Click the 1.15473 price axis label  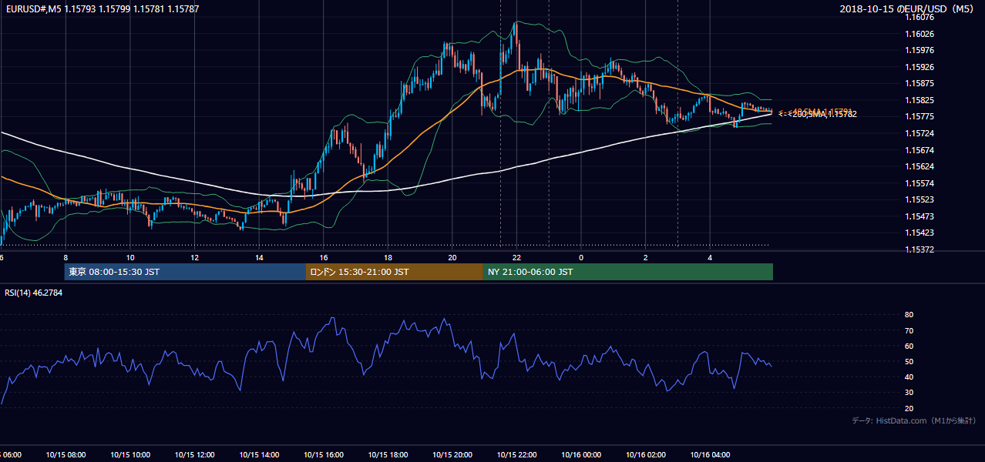click(x=920, y=216)
